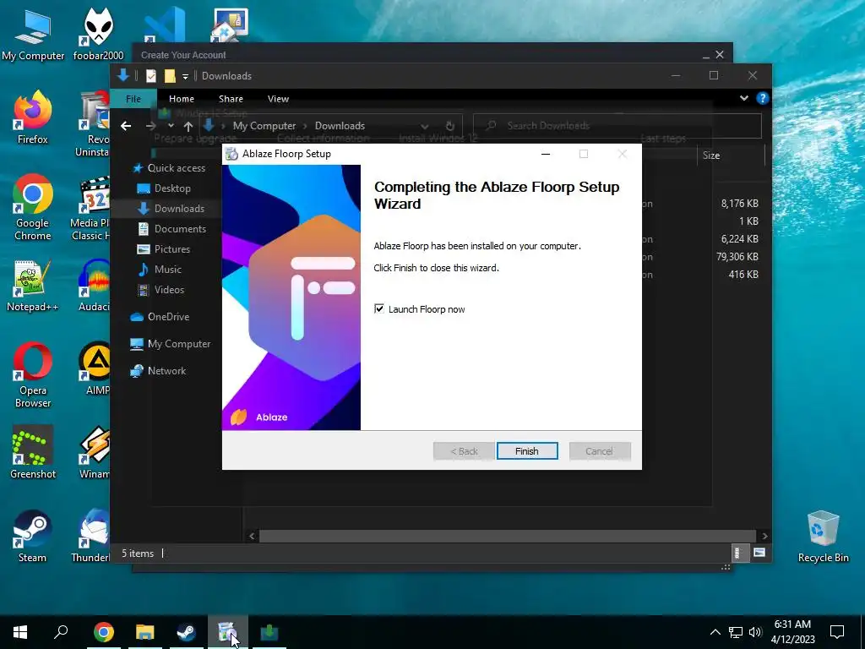Viewport: 865px width, 649px height.
Task: Open the My Computer desktop icon
Action: 33,35
